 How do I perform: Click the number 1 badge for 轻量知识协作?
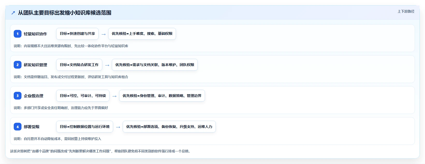(18, 34)
